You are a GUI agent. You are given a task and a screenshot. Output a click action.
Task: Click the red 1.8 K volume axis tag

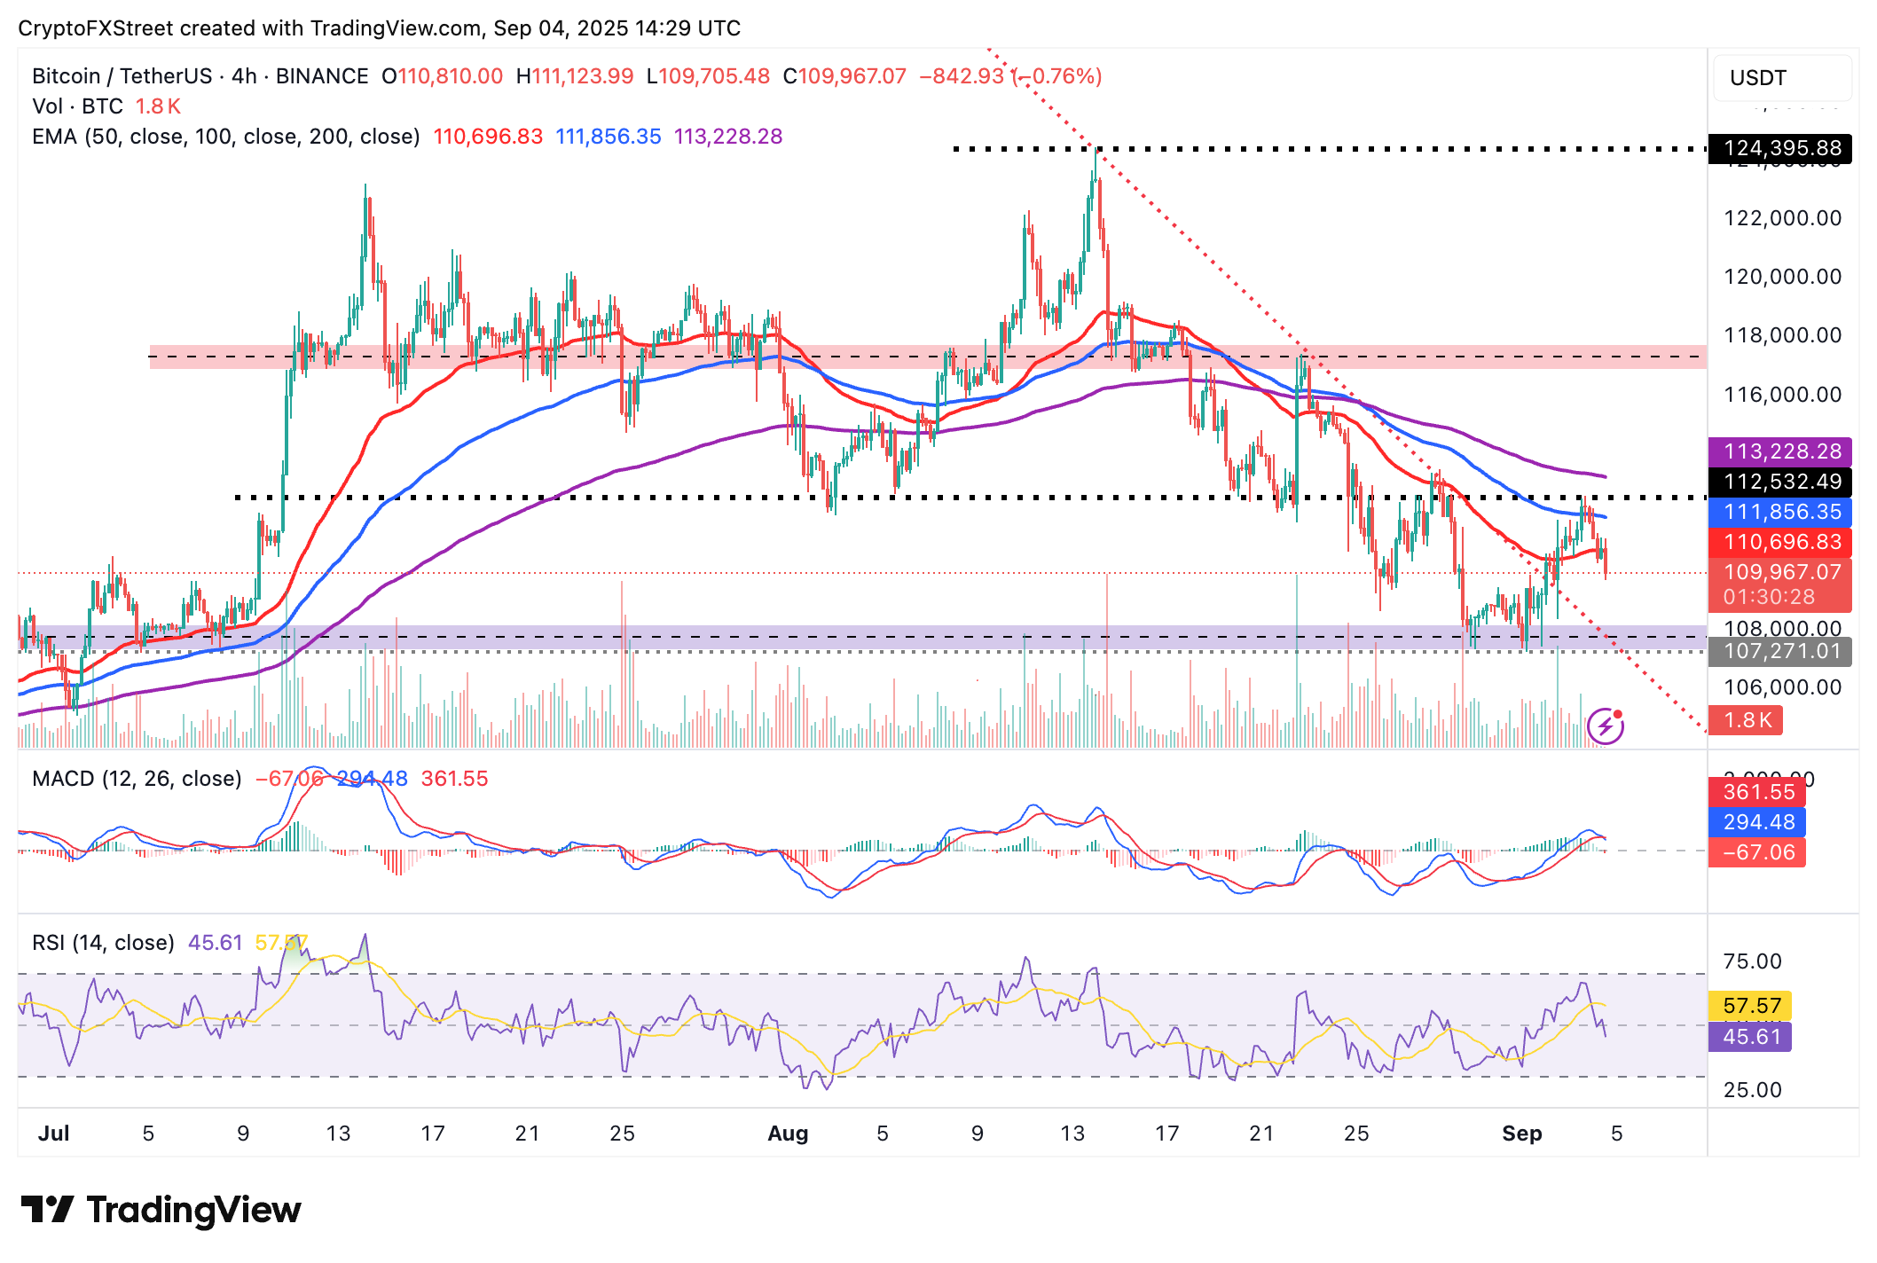[x=1745, y=720]
